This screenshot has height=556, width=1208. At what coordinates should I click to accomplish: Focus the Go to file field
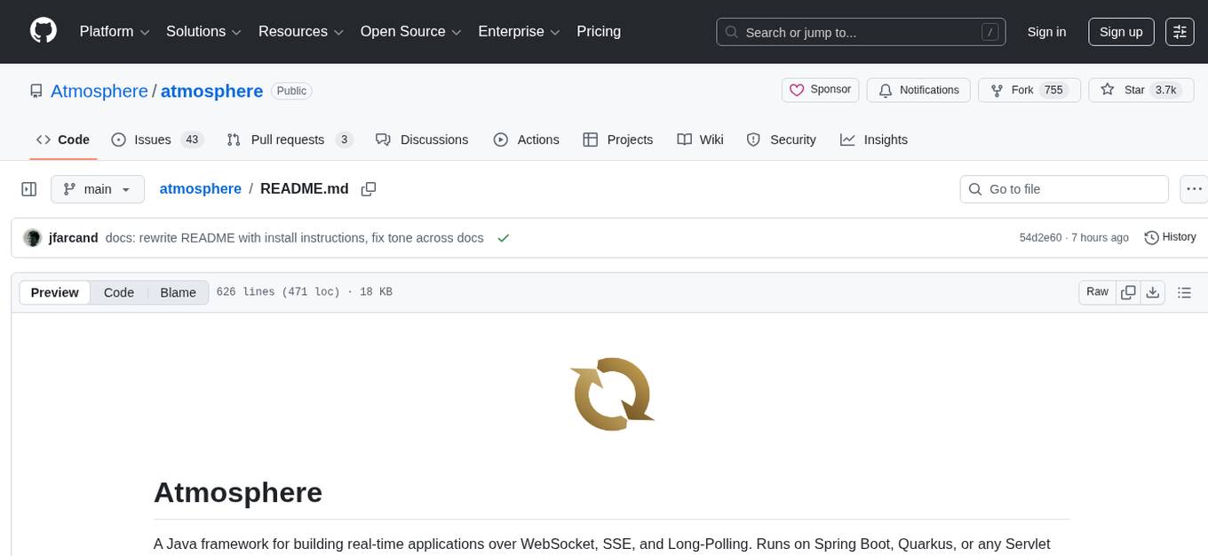(x=1064, y=189)
